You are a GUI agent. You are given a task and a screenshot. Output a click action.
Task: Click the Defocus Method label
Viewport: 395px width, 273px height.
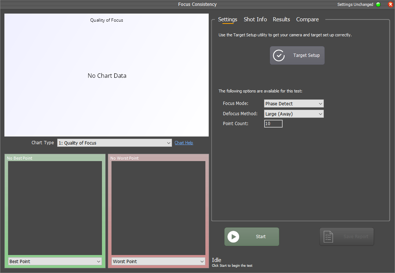pyautogui.click(x=240, y=114)
